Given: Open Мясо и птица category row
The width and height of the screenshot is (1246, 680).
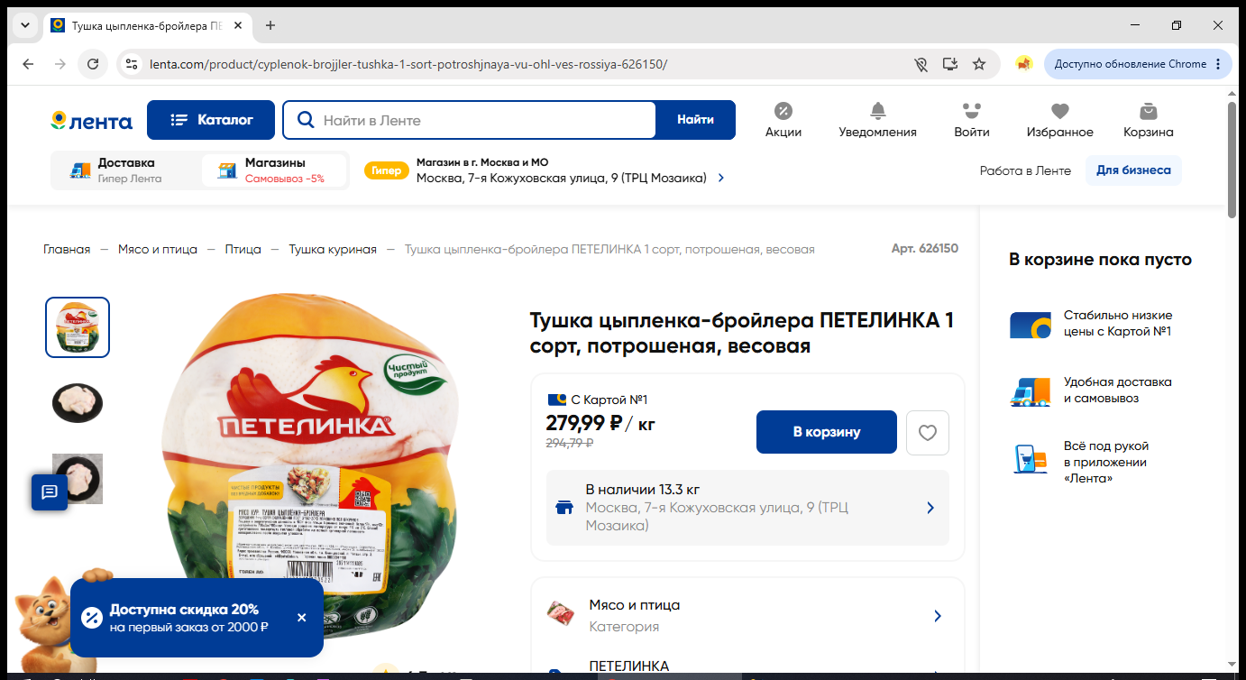Looking at the screenshot, I should pyautogui.click(x=747, y=615).
